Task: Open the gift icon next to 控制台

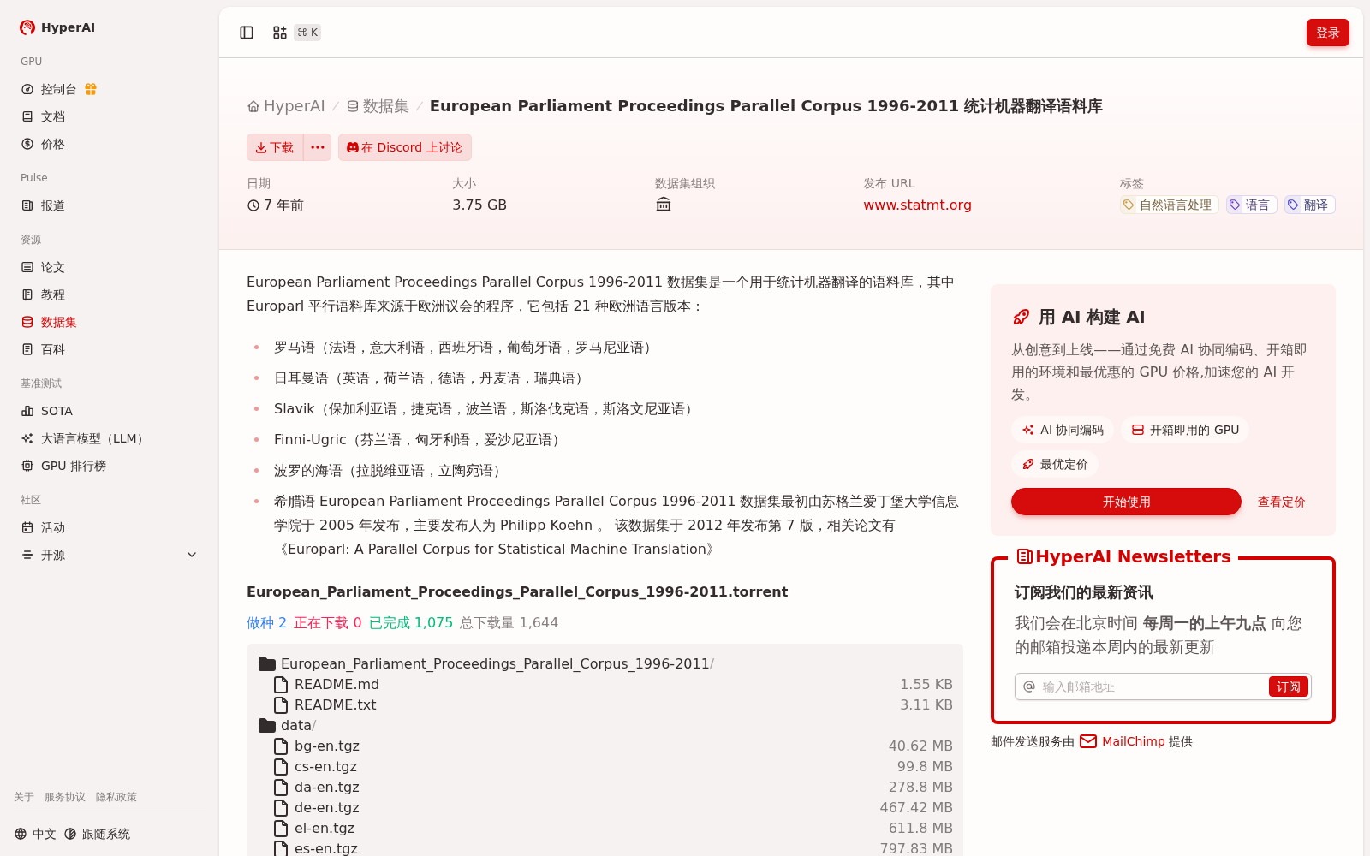Action: click(x=91, y=89)
